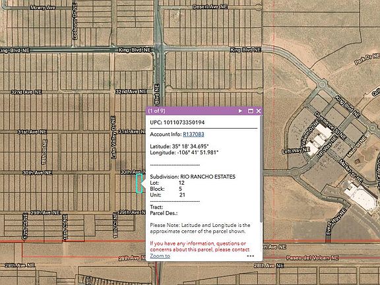
Task: Click the Zoom to link
Action: click(160, 256)
